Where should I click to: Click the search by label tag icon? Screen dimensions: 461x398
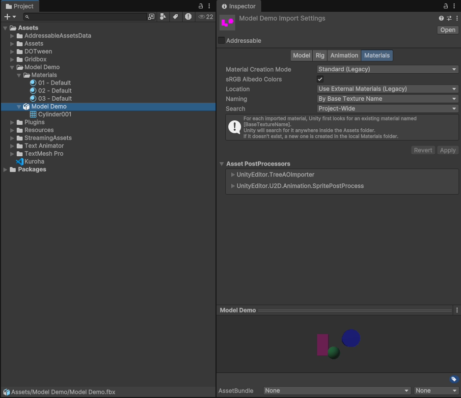click(x=175, y=17)
